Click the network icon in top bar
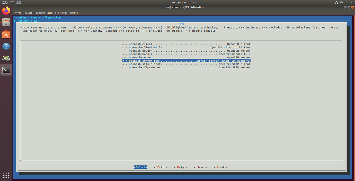The image size is (355, 181). pos(336,2)
